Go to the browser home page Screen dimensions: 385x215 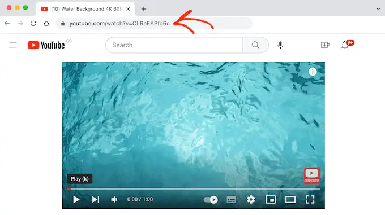(46, 24)
